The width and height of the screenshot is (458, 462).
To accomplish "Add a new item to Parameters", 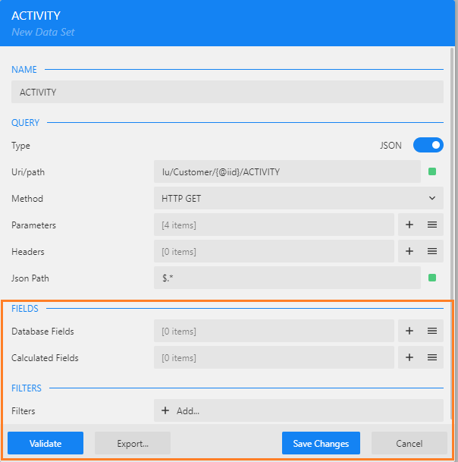I will [x=409, y=225].
